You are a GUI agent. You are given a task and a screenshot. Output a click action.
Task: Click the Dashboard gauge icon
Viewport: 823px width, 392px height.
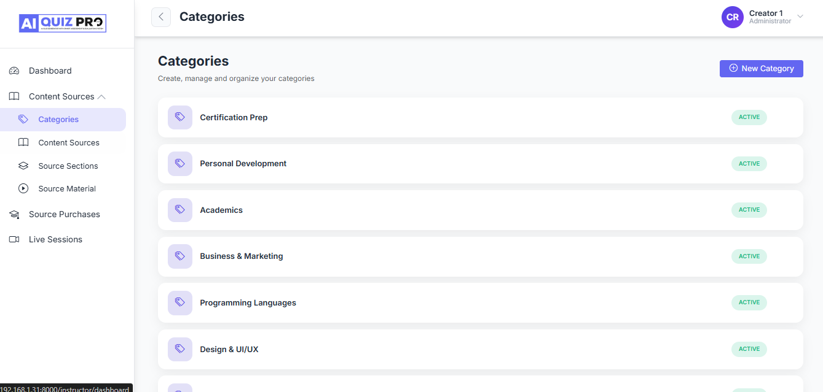pyautogui.click(x=14, y=71)
